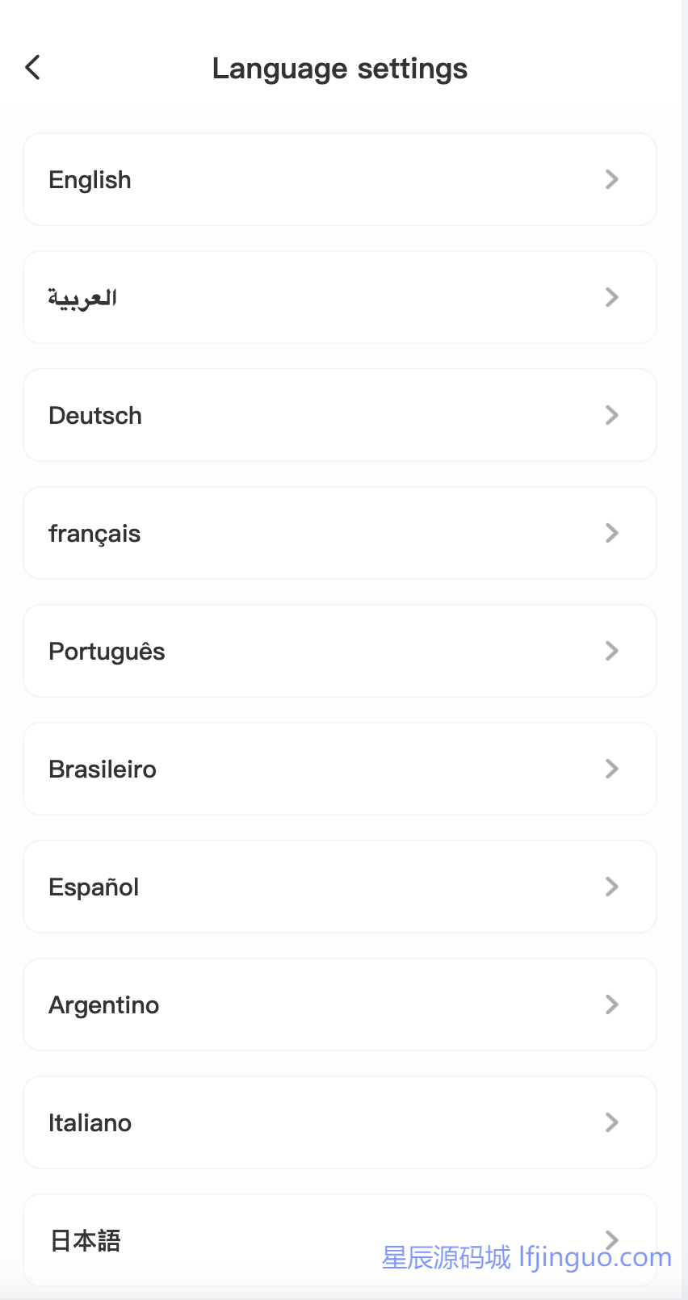
Task: Switch language to Deutsch
Action: click(95, 415)
